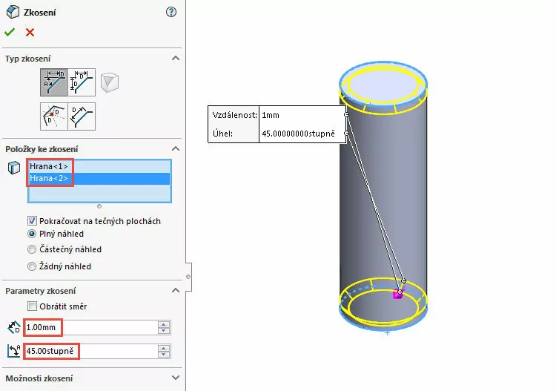
Task: Click magenta chamfer direction handle on model
Action: (x=398, y=294)
